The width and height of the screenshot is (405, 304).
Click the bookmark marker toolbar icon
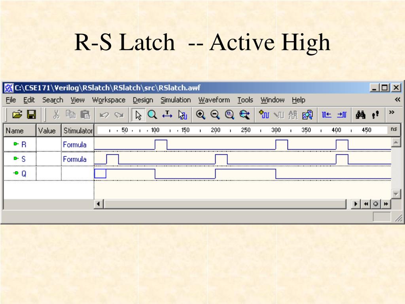click(375, 114)
